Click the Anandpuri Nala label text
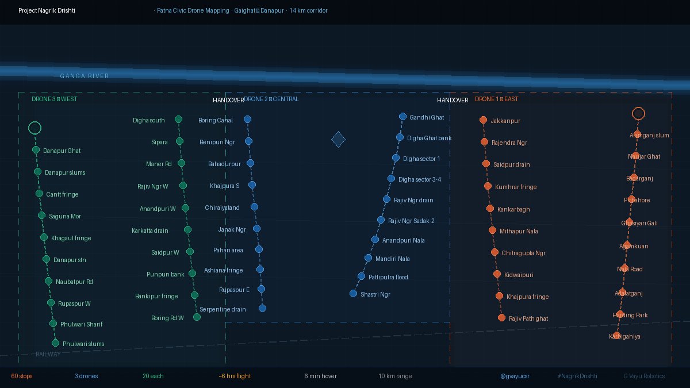 [404, 240]
